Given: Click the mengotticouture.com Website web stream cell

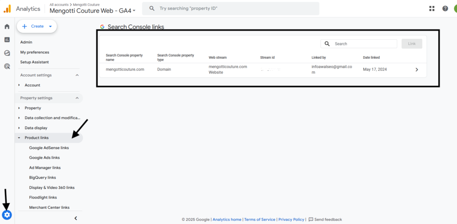Looking at the screenshot, I should pyautogui.click(x=228, y=69).
